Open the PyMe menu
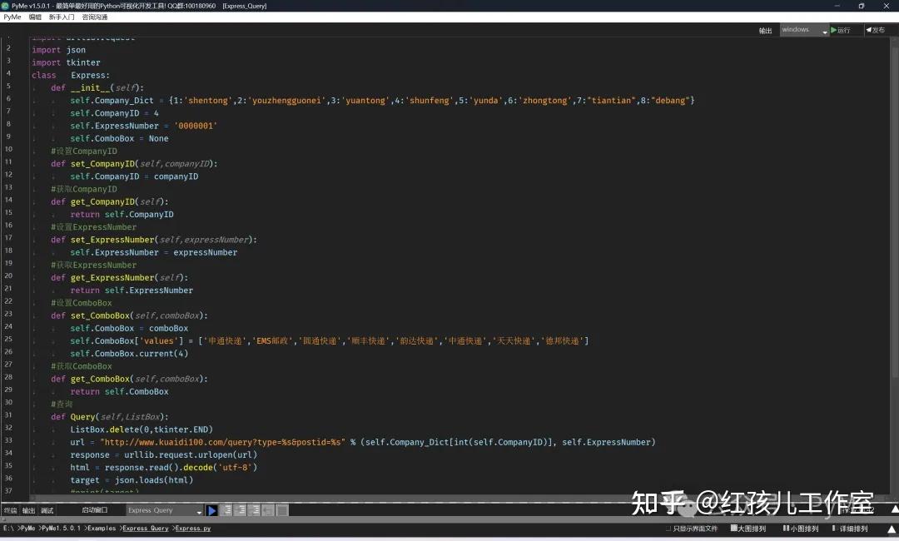The image size is (899, 541). tap(11, 17)
